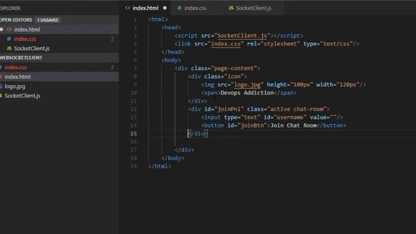Click the unsaved dot on index.html tab
Image resolution: width=416 pixels, height=234 pixels.
point(164,8)
